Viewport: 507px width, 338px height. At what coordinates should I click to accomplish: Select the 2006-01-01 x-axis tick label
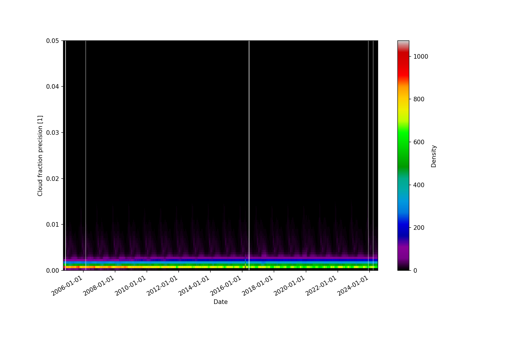coord(67,286)
